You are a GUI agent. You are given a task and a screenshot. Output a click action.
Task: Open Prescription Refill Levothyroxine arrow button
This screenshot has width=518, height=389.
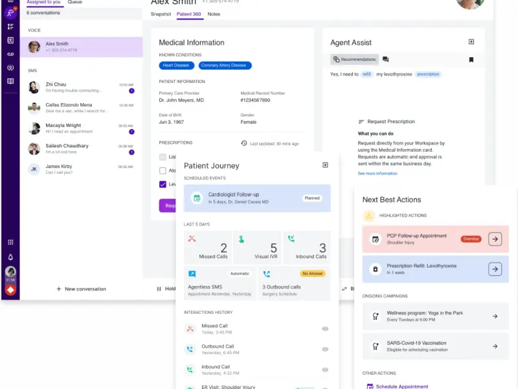click(x=495, y=269)
